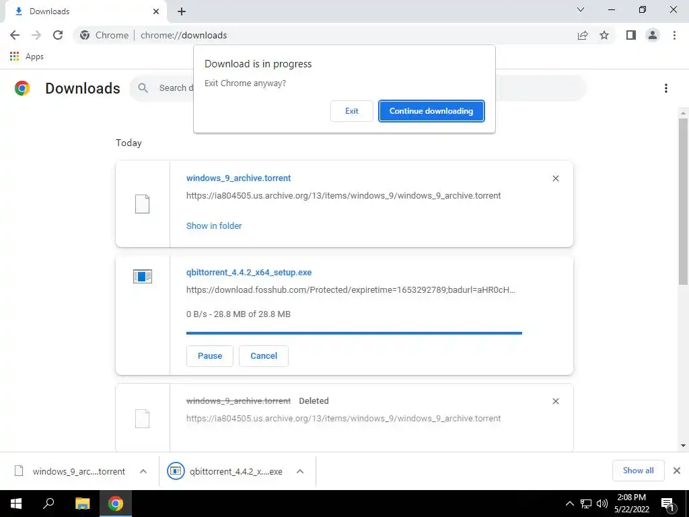Open the taskbar search icon
The width and height of the screenshot is (689, 517).
pyautogui.click(x=48, y=504)
